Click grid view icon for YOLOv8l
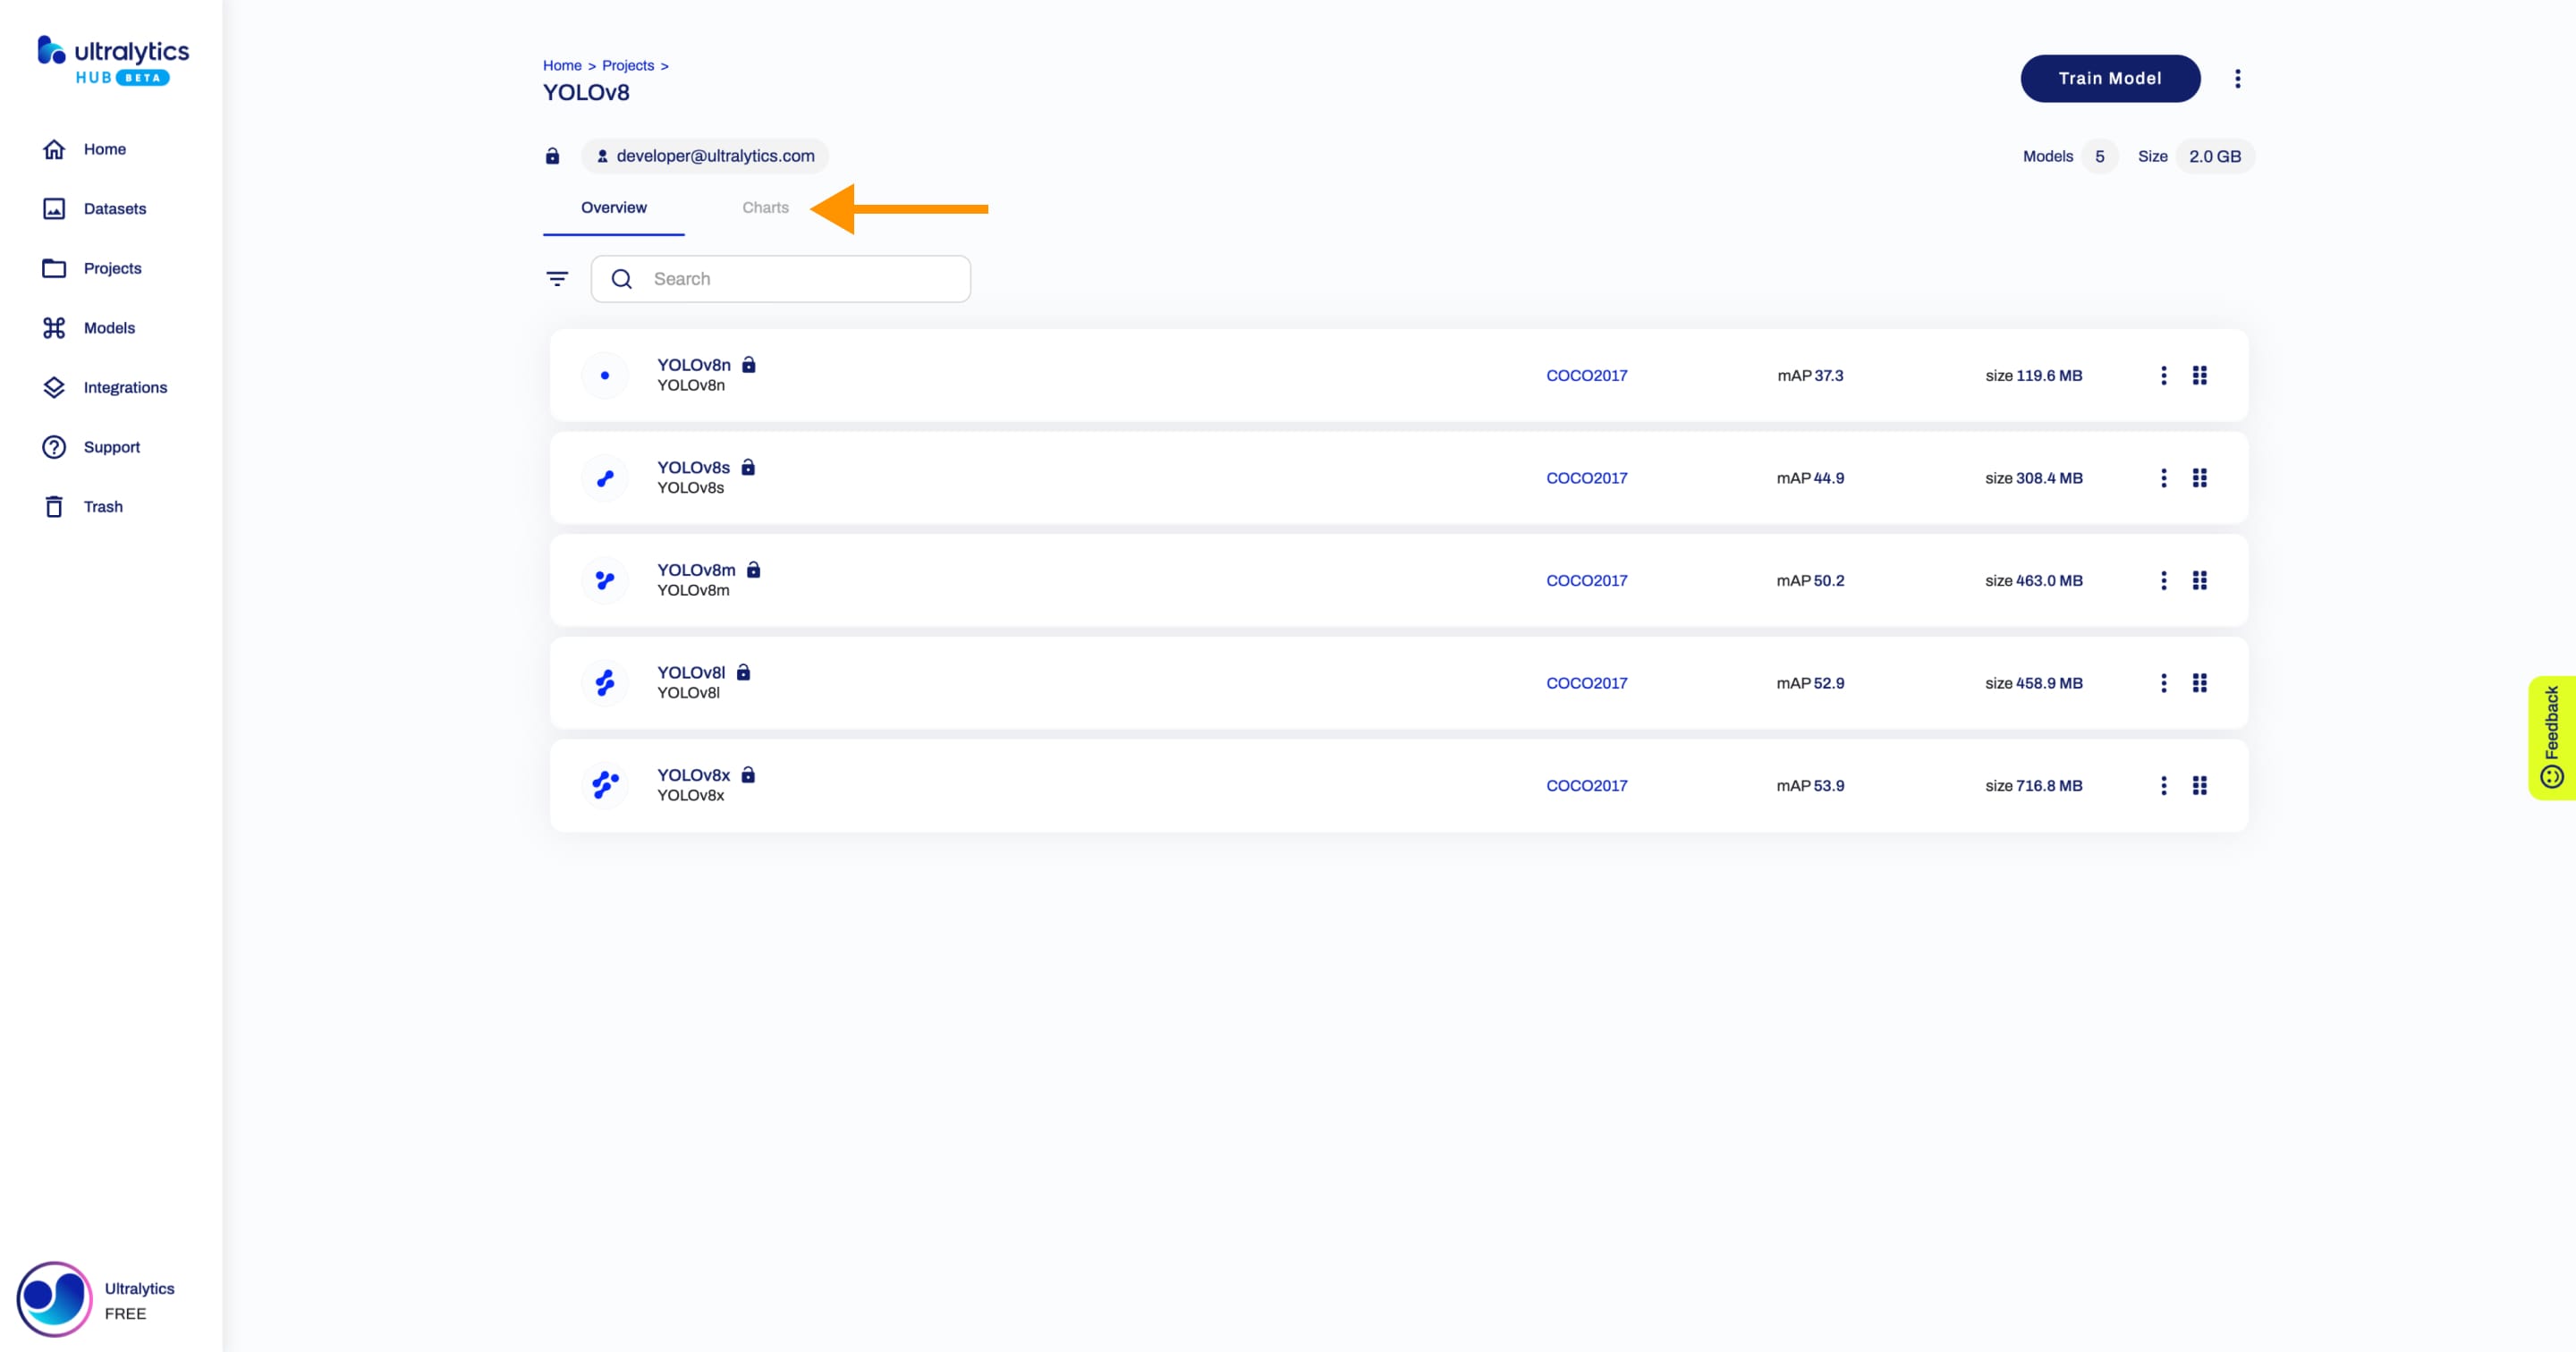This screenshot has width=2576, height=1352. click(x=2199, y=681)
